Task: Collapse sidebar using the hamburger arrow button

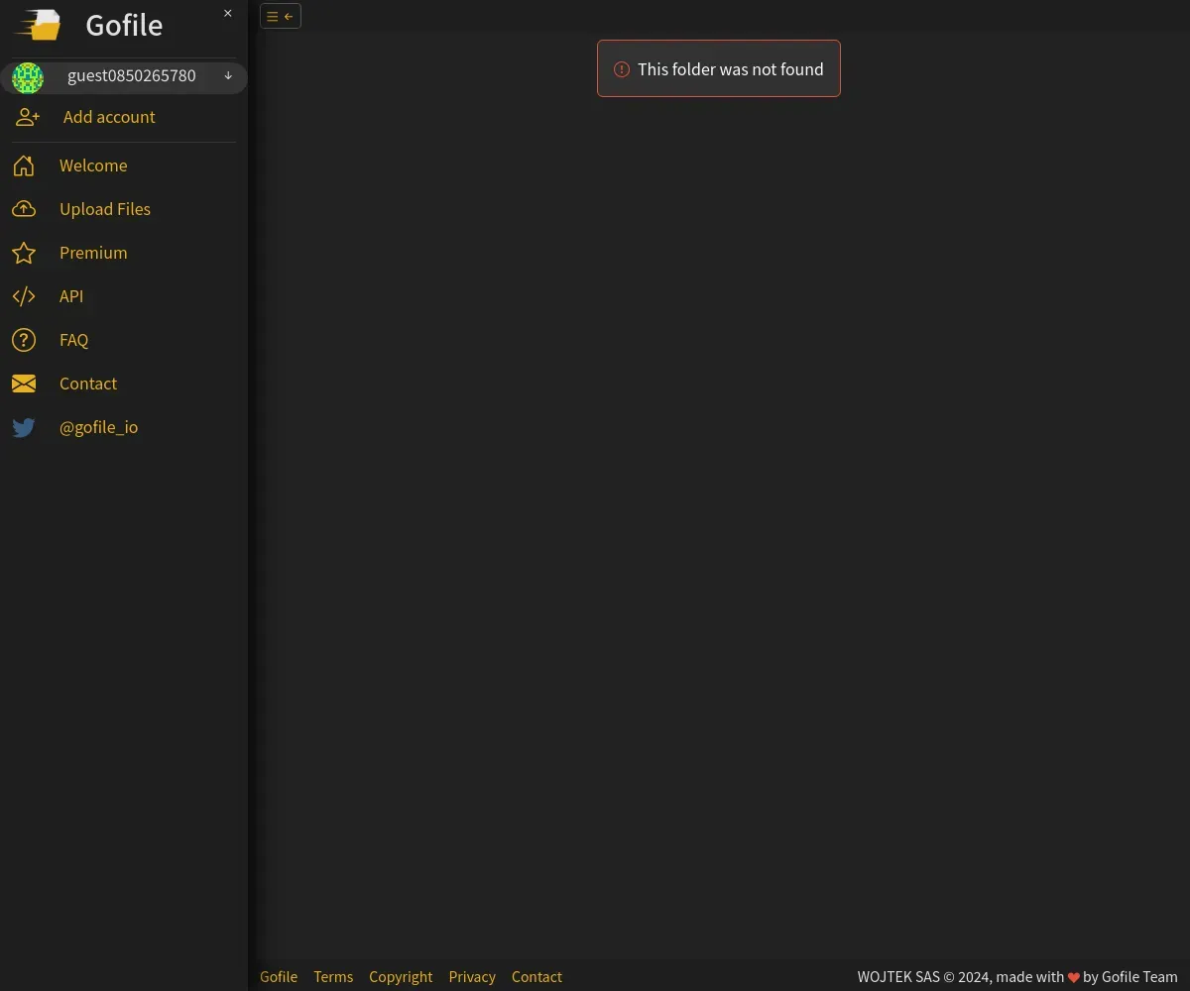Action: [x=281, y=16]
